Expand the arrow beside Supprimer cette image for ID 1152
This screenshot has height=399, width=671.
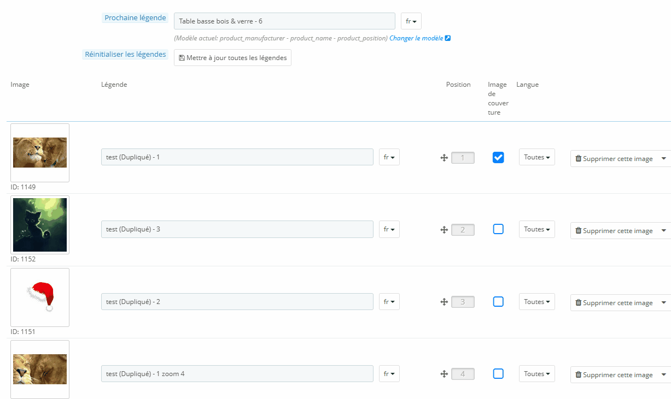point(664,230)
